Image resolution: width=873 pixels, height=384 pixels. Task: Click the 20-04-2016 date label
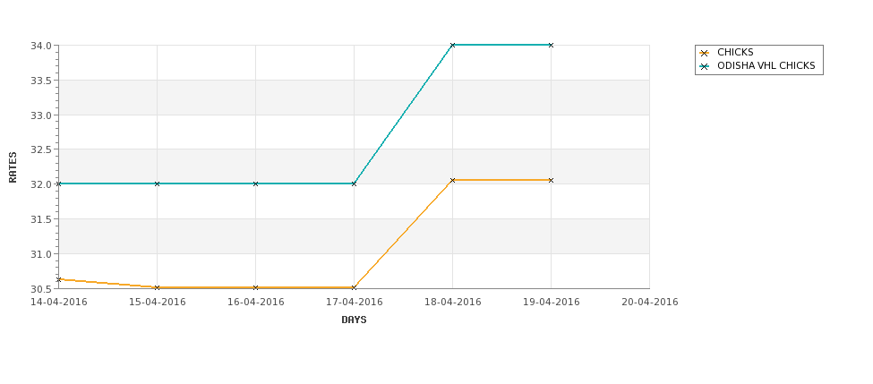[x=650, y=303]
